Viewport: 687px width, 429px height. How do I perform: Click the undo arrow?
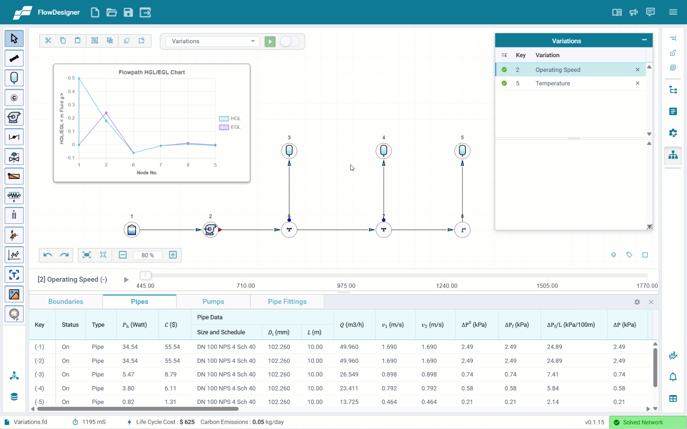point(48,255)
